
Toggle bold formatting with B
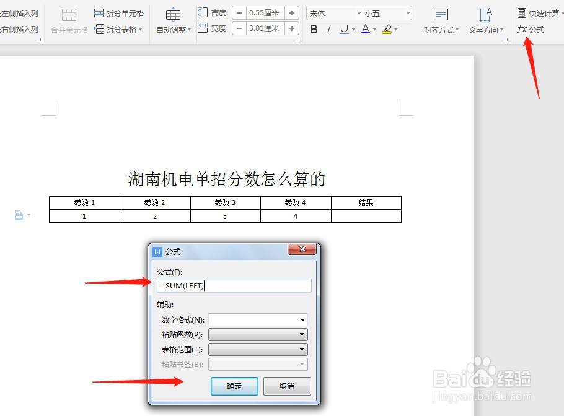(314, 28)
